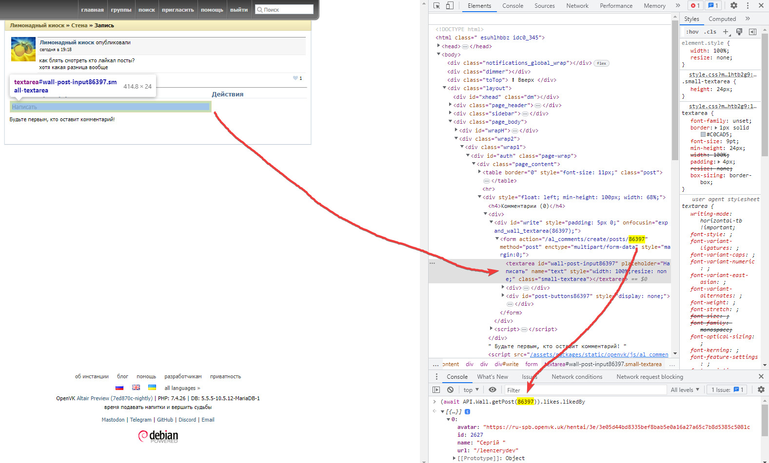Click the Ukrainian flag language icon
The image size is (769, 463).
pos(152,388)
